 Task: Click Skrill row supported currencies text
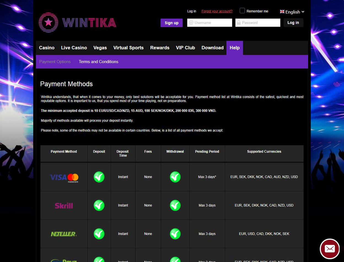click(264, 205)
